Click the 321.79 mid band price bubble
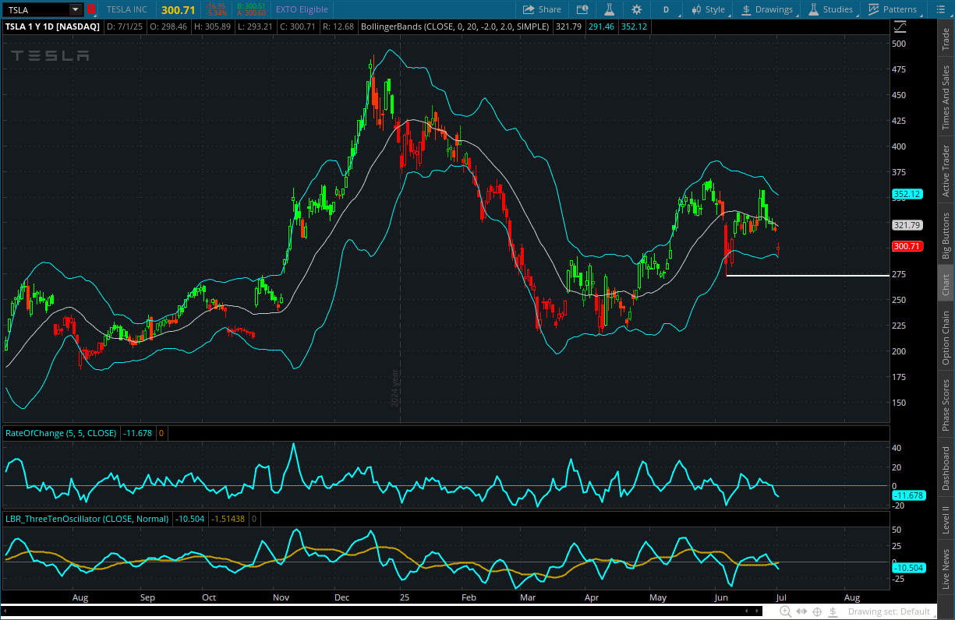This screenshot has height=620, width=955. (907, 225)
